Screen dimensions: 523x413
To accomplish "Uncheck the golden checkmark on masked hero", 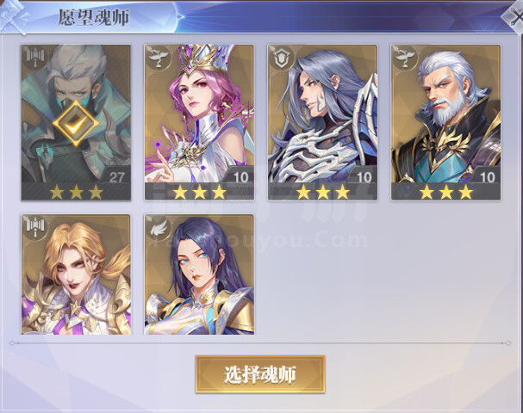I will (x=76, y=124).
